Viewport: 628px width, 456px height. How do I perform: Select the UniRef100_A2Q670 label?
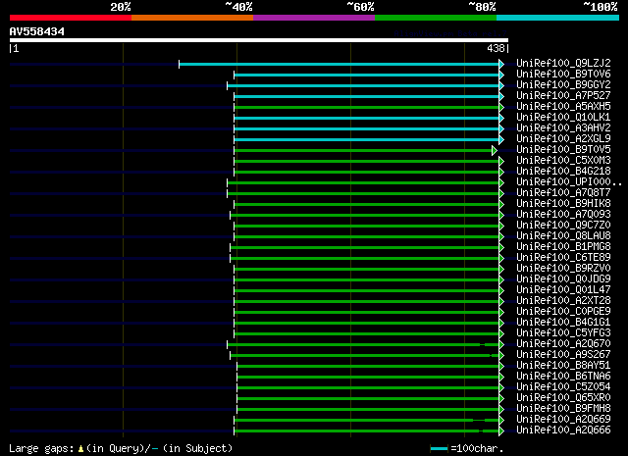click(563, 344)
